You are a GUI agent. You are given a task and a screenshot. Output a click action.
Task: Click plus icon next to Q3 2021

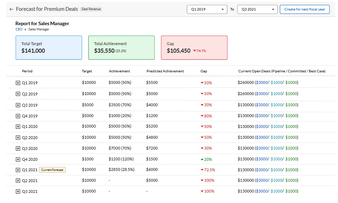coord(18,191)
